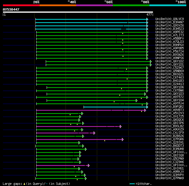Select the AV530447 query name
This screenshot has height=186, width=189.
click(11, 9)
